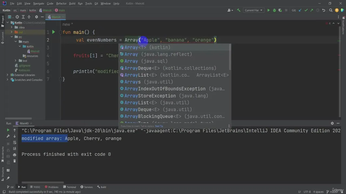Image resolution: width=346 pixels, height=194 pixels.
Task: Open the Build tool window
Action: point(102,187)
